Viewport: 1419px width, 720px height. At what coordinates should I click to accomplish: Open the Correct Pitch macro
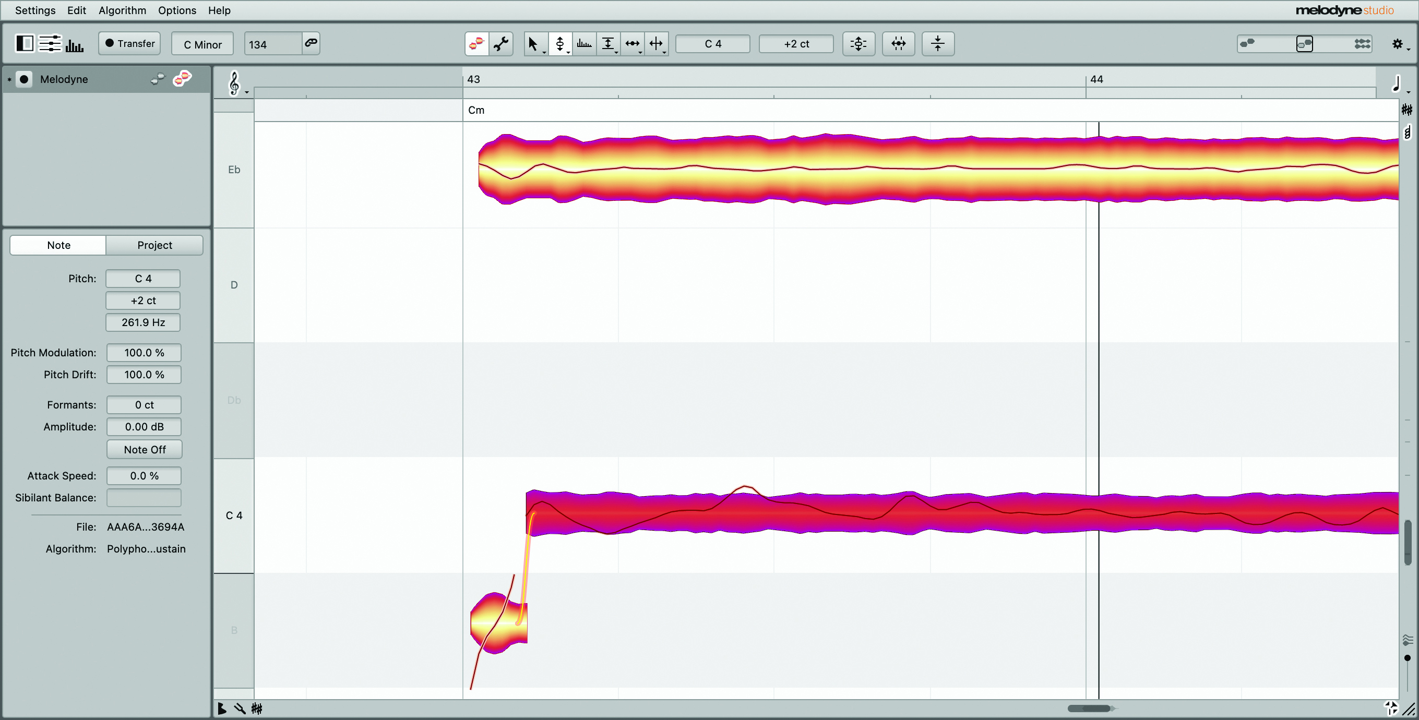point(858,43)
